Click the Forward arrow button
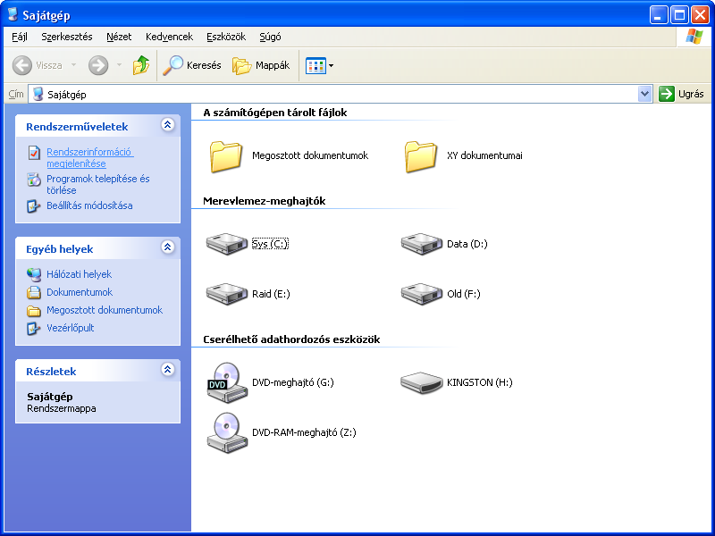 point(98,65)
